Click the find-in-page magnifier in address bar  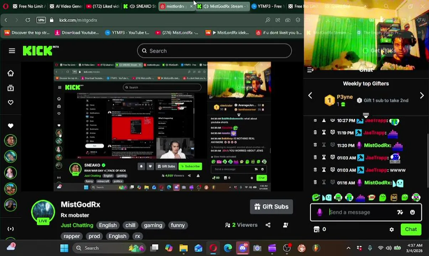[268, 20]
